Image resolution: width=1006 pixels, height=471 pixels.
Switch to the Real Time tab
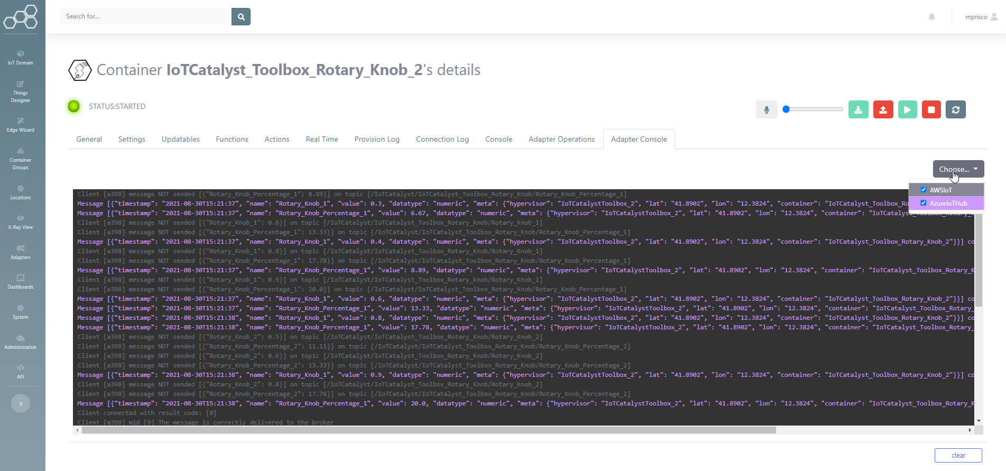[x=322, y=139]
